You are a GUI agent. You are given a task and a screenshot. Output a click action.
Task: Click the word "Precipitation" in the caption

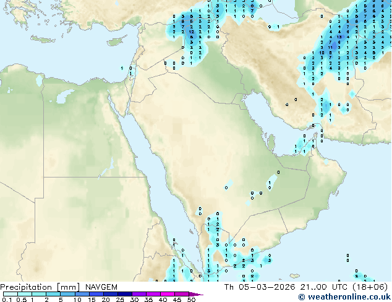pyautogui.click(x=26, y=287)
